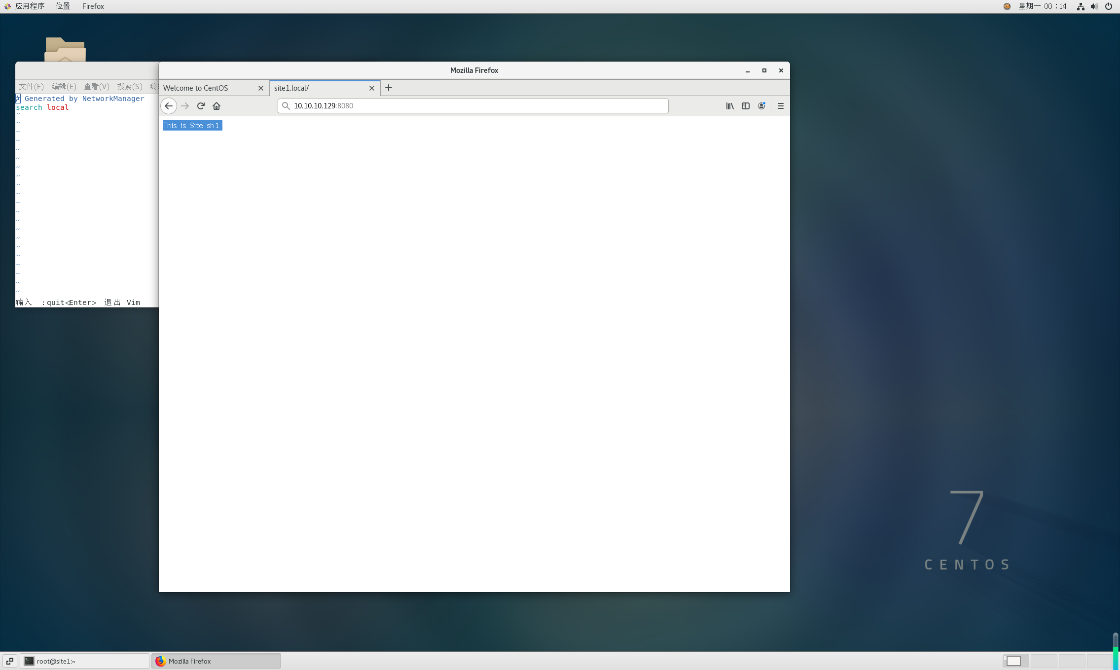1120x670 pixels.
Task: Go to the Firefox home page
Action: [217, 106]
